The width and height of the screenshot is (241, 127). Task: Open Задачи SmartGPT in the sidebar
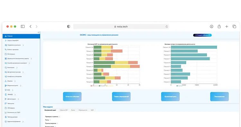[x=13, y=40]
